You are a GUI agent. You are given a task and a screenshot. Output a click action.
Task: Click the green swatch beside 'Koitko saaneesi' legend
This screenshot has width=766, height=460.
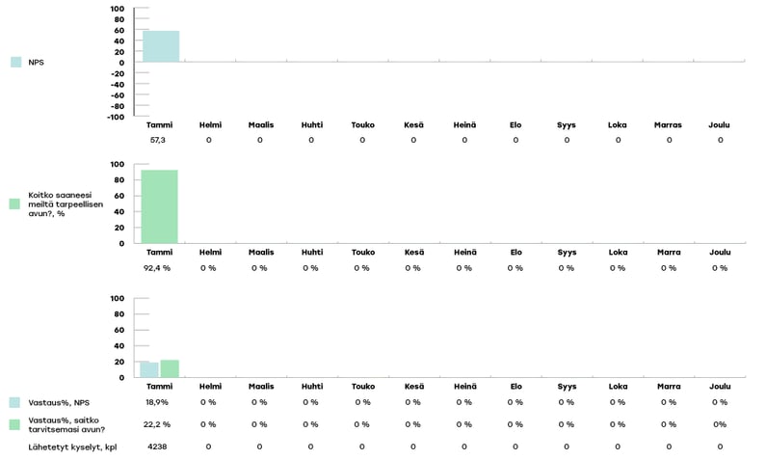pos(14,203)
